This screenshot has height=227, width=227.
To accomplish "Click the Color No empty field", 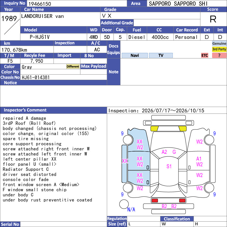I will 50,72.
